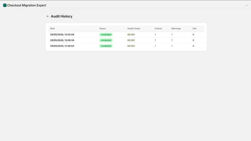Image resolution: width=251 pixels, height=141 pixels.
Task: Click the Warnings column header
Action: pyautogui.click(x=176, y=29)
